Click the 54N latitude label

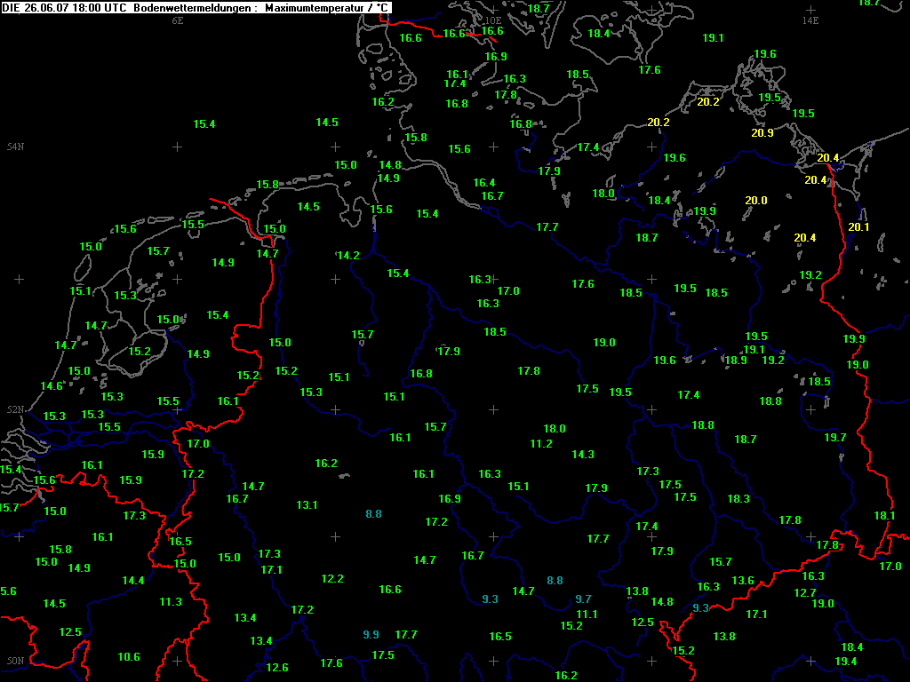click(15, 147)
